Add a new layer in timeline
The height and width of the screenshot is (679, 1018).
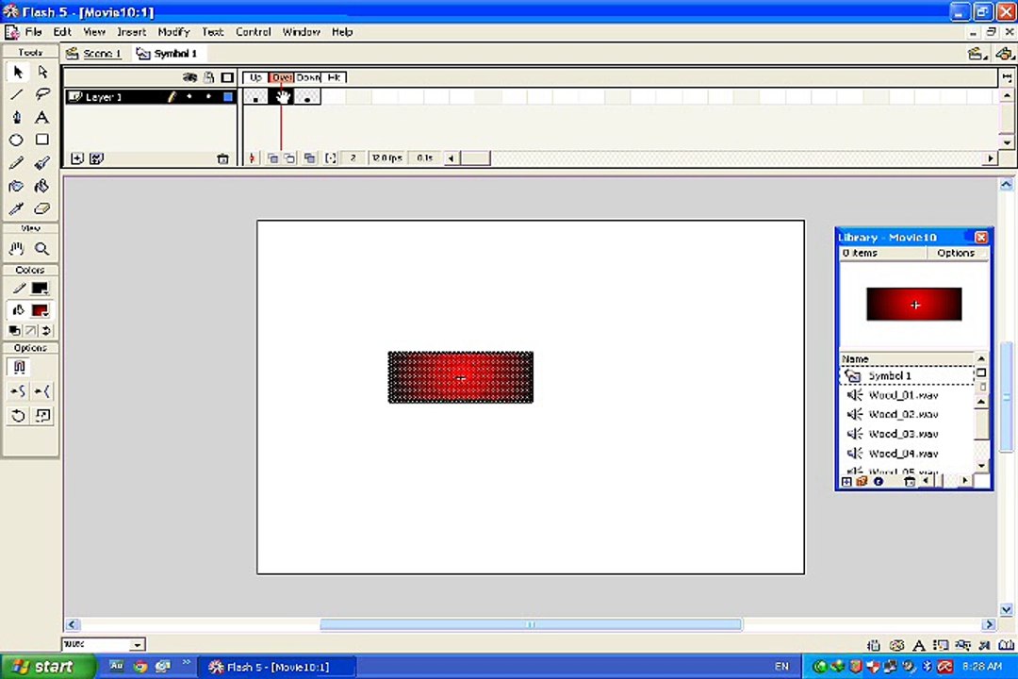tap(77, 158)
